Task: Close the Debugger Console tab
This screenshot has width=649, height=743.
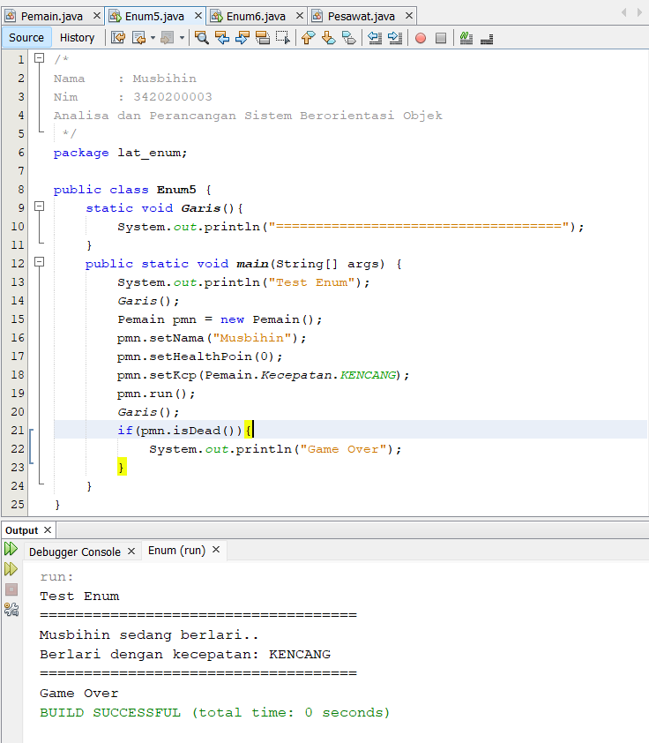Action: point(131,552)
